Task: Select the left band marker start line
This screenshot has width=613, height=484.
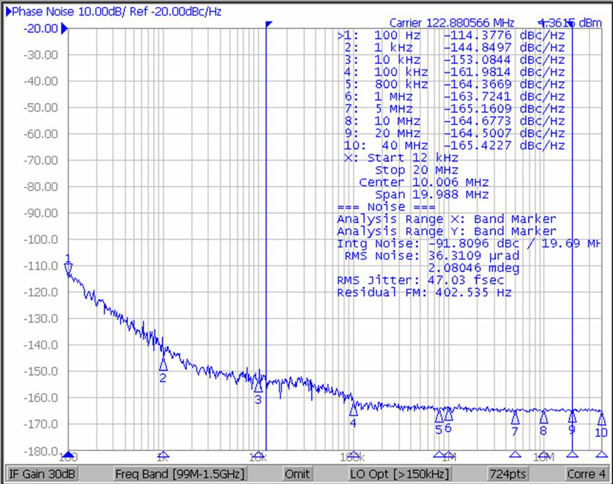Action: tap(266, 190)
